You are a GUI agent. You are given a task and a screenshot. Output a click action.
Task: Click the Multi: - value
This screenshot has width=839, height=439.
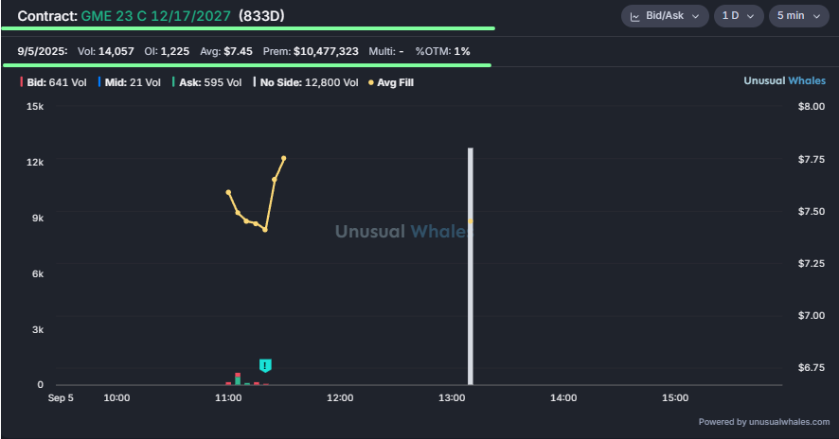click(x=385, y=51)
